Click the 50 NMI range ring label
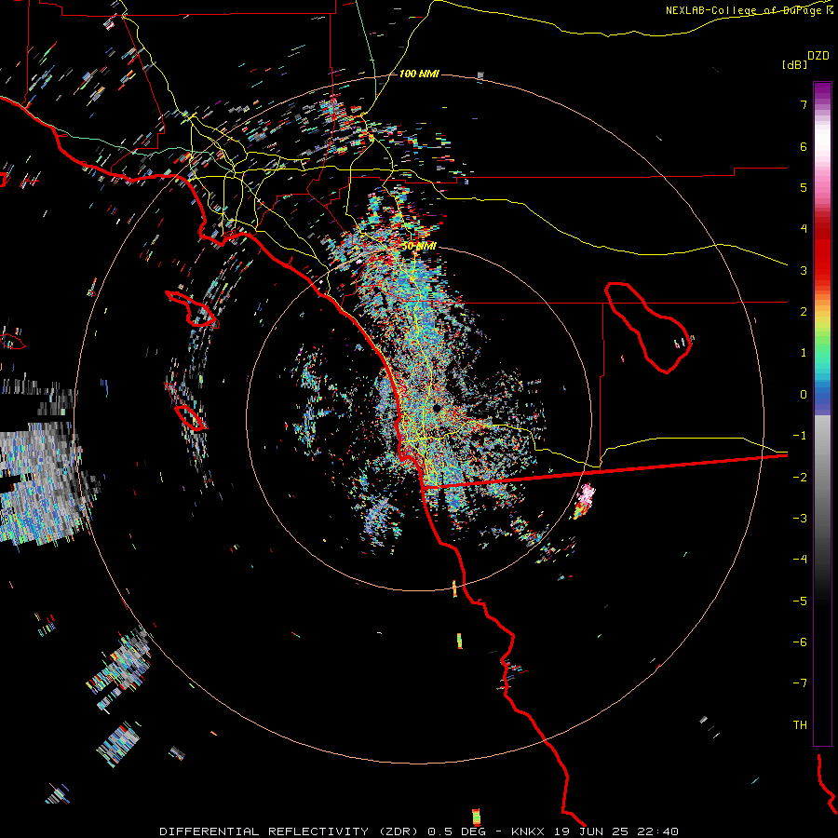 [x=419, y=246]
